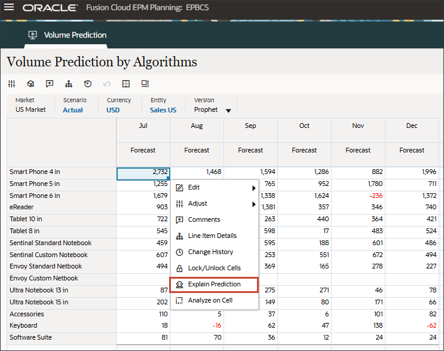Select Change History menu entry
The height and width of the screenshot is (351, 444).
[x=215, y=252]
